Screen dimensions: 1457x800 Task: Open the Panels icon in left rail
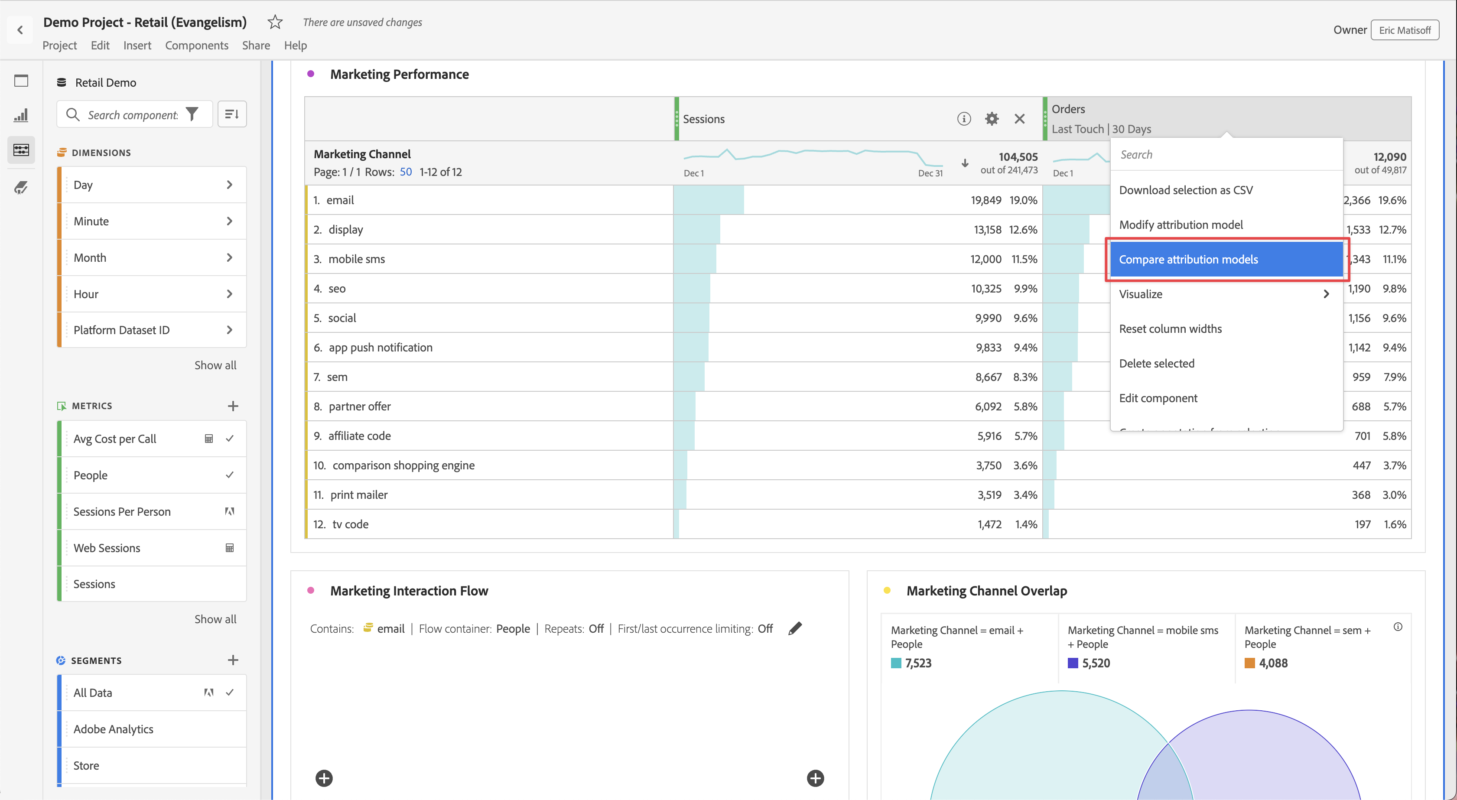21,81
